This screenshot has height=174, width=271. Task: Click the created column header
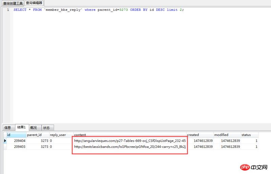(200, 135)
